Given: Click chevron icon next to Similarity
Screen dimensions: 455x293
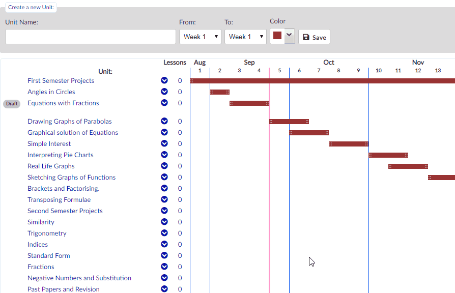Looking at the screenshot, I should 164,222.
